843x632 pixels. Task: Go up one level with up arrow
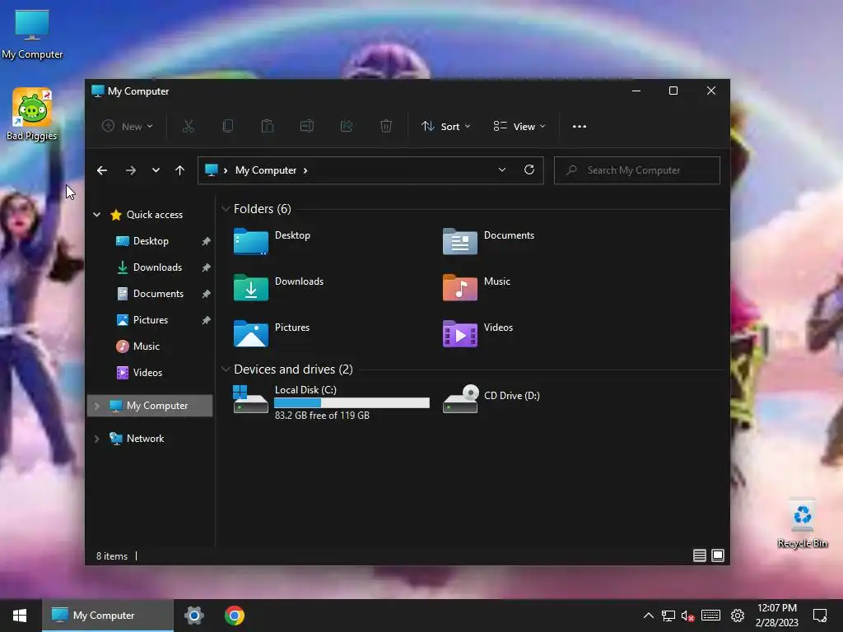[179, 170]
